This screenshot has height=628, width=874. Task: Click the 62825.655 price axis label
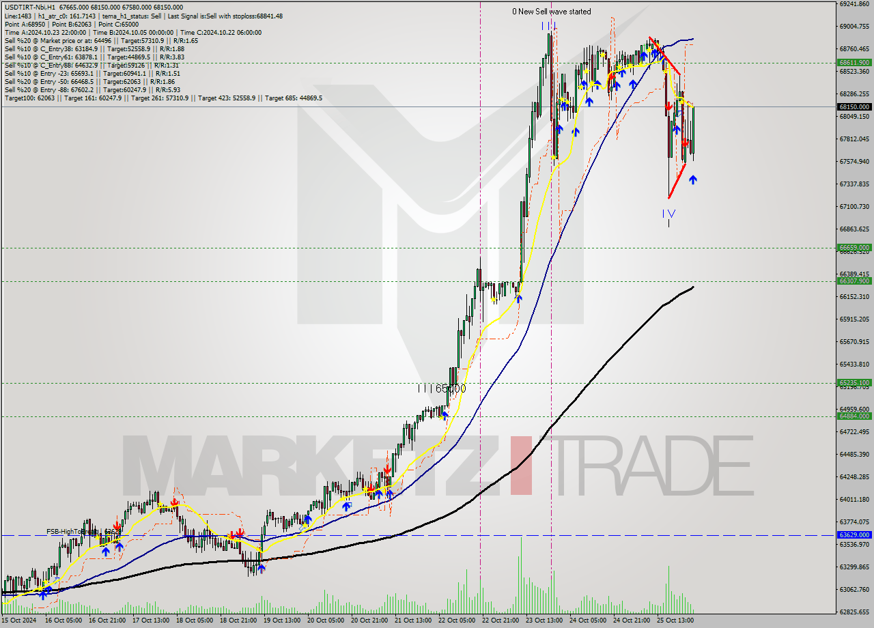point(854,612)
